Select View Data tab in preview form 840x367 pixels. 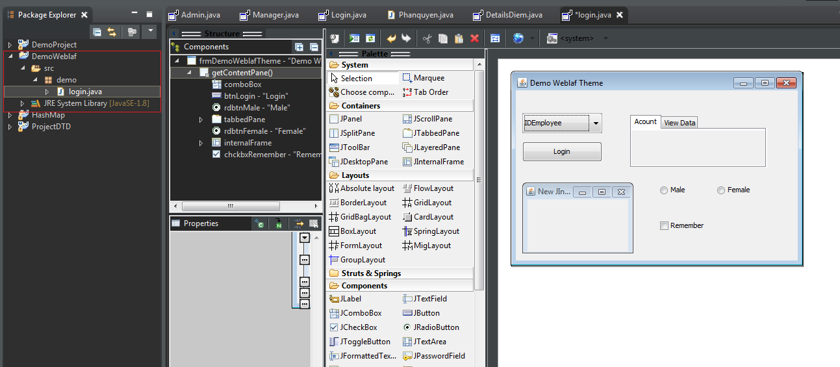pyautogui.click(x=680, y=123)
